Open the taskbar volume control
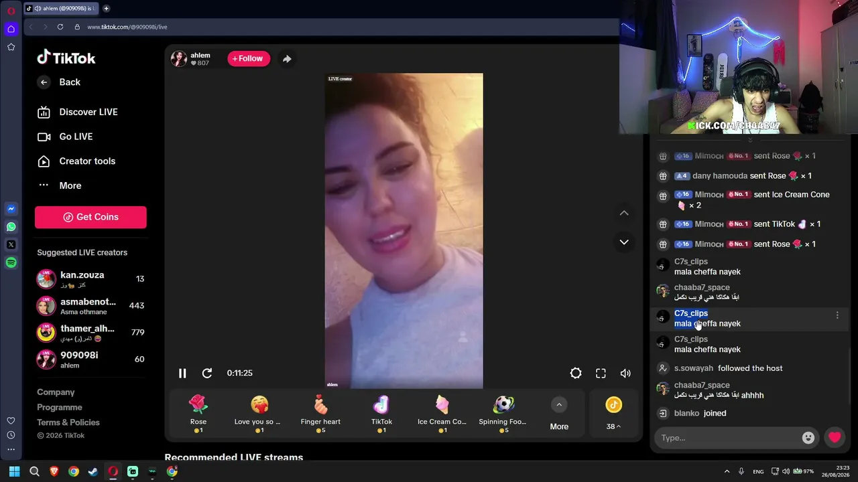 [x=786, y=471]
